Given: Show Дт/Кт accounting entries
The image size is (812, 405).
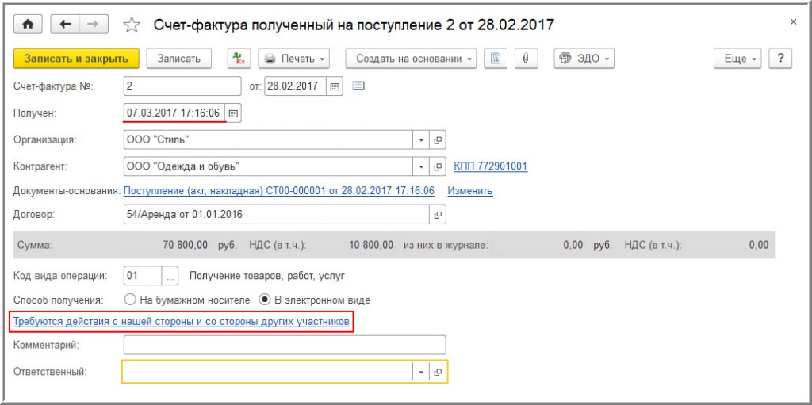Looking at the screenshot, I should 239,59.
